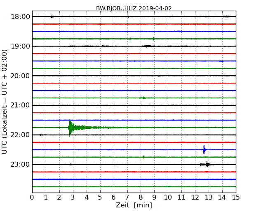Click the 18:00 time axis label

(x=20, y=17)
